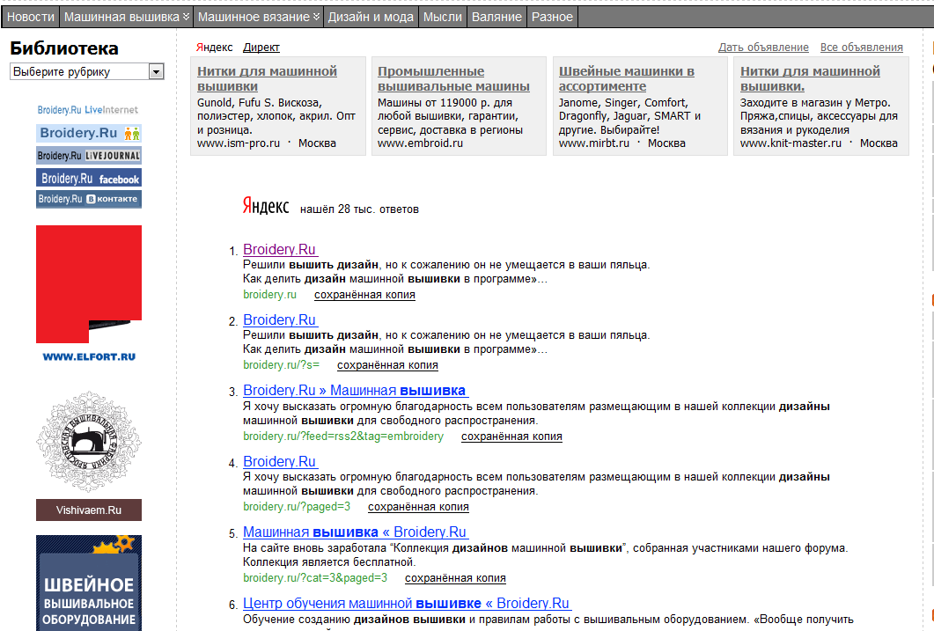
Task: Click www.embroid.ru ad address text
Action: click(420, 143)
